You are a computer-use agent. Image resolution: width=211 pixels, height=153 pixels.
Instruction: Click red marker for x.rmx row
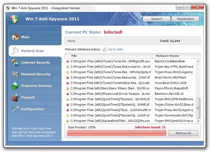(x=68, y=94)
